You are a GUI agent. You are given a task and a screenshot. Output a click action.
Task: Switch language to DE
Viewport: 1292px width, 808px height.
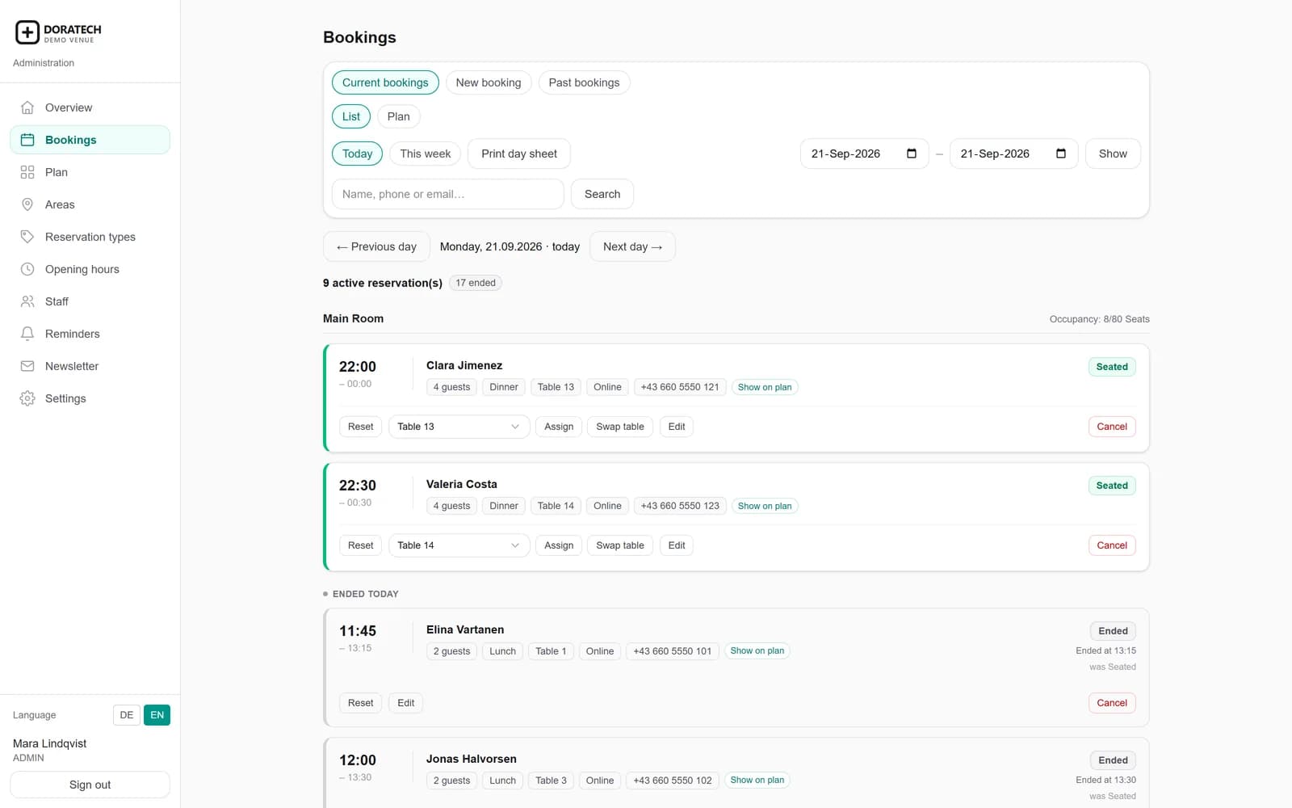(127, 715)
